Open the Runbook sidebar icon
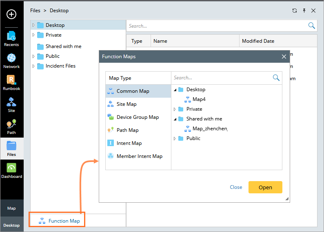Screen dimensions: 324x232 [x=11, y=82]
